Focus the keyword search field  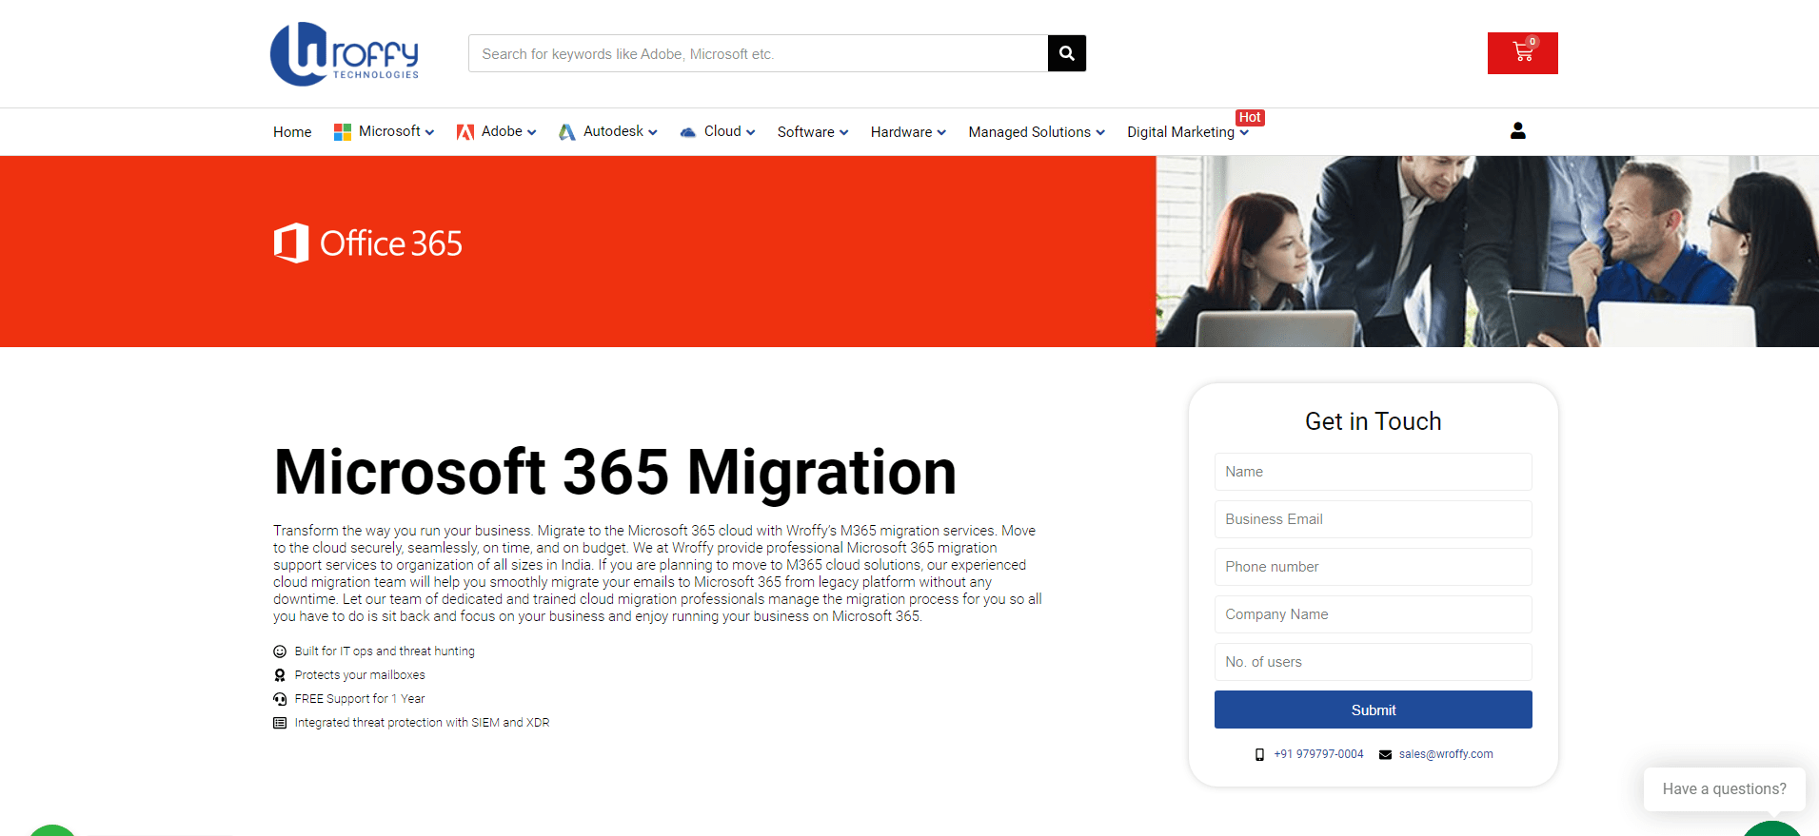[758, 53]
